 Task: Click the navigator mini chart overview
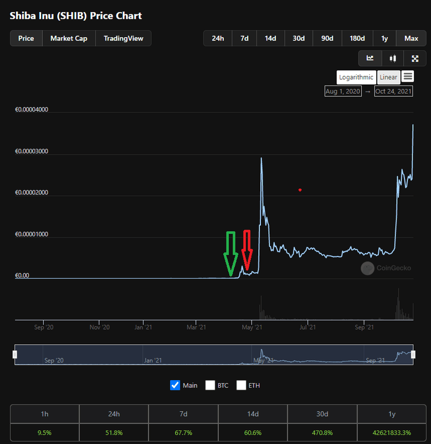pos(214,355)
